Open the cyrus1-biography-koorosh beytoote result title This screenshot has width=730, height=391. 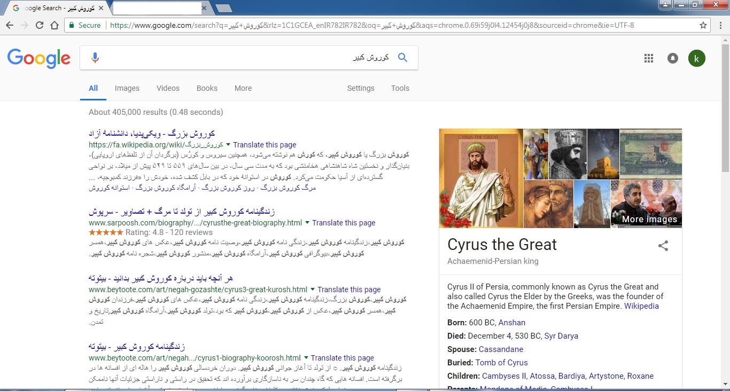(x=137, y=347)
